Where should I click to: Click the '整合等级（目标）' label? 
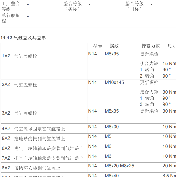[134, 6]
